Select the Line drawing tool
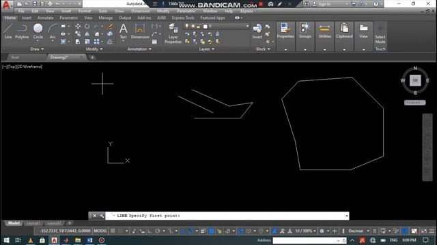 tap(8, 31)
